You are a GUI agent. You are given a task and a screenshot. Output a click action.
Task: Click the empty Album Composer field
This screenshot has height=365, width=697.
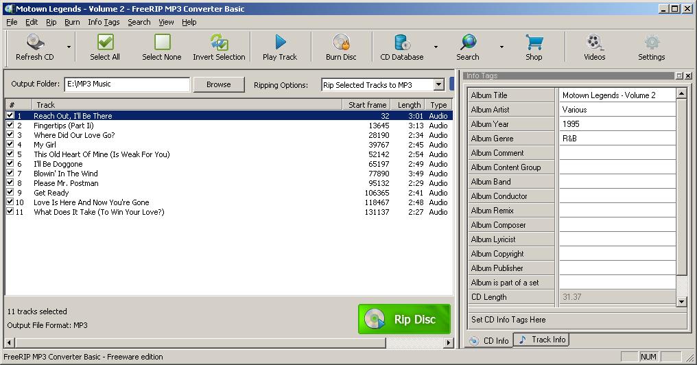tap(617, 225)
